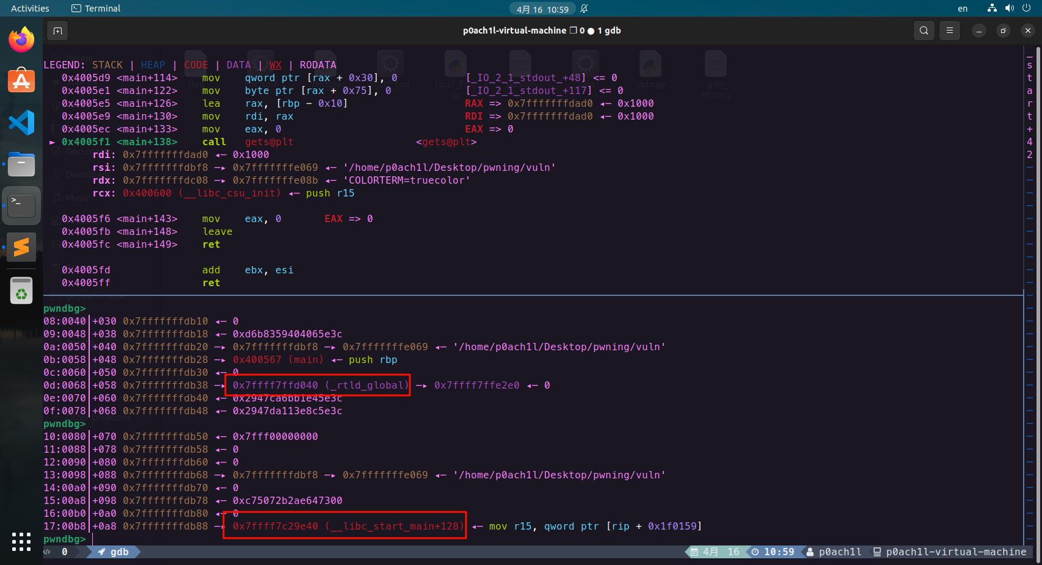Click the HEAP legend label

click(x=153, y=65)
